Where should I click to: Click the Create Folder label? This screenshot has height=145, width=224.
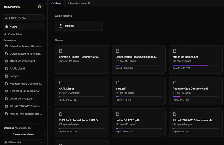coord(15,34)
